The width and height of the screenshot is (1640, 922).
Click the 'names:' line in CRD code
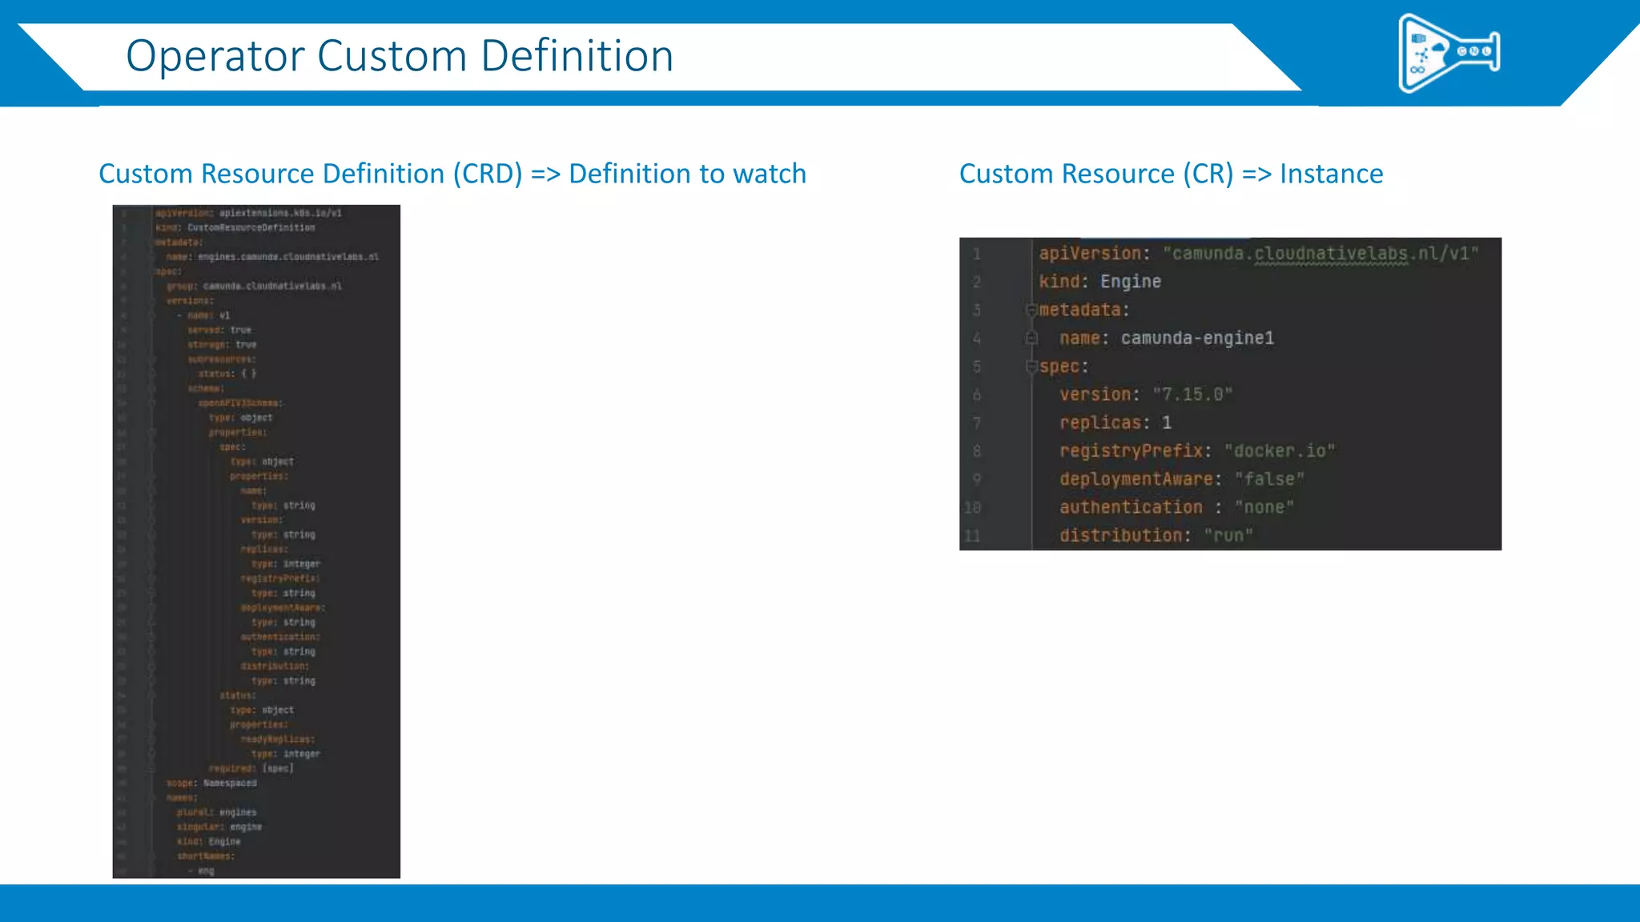182,798
